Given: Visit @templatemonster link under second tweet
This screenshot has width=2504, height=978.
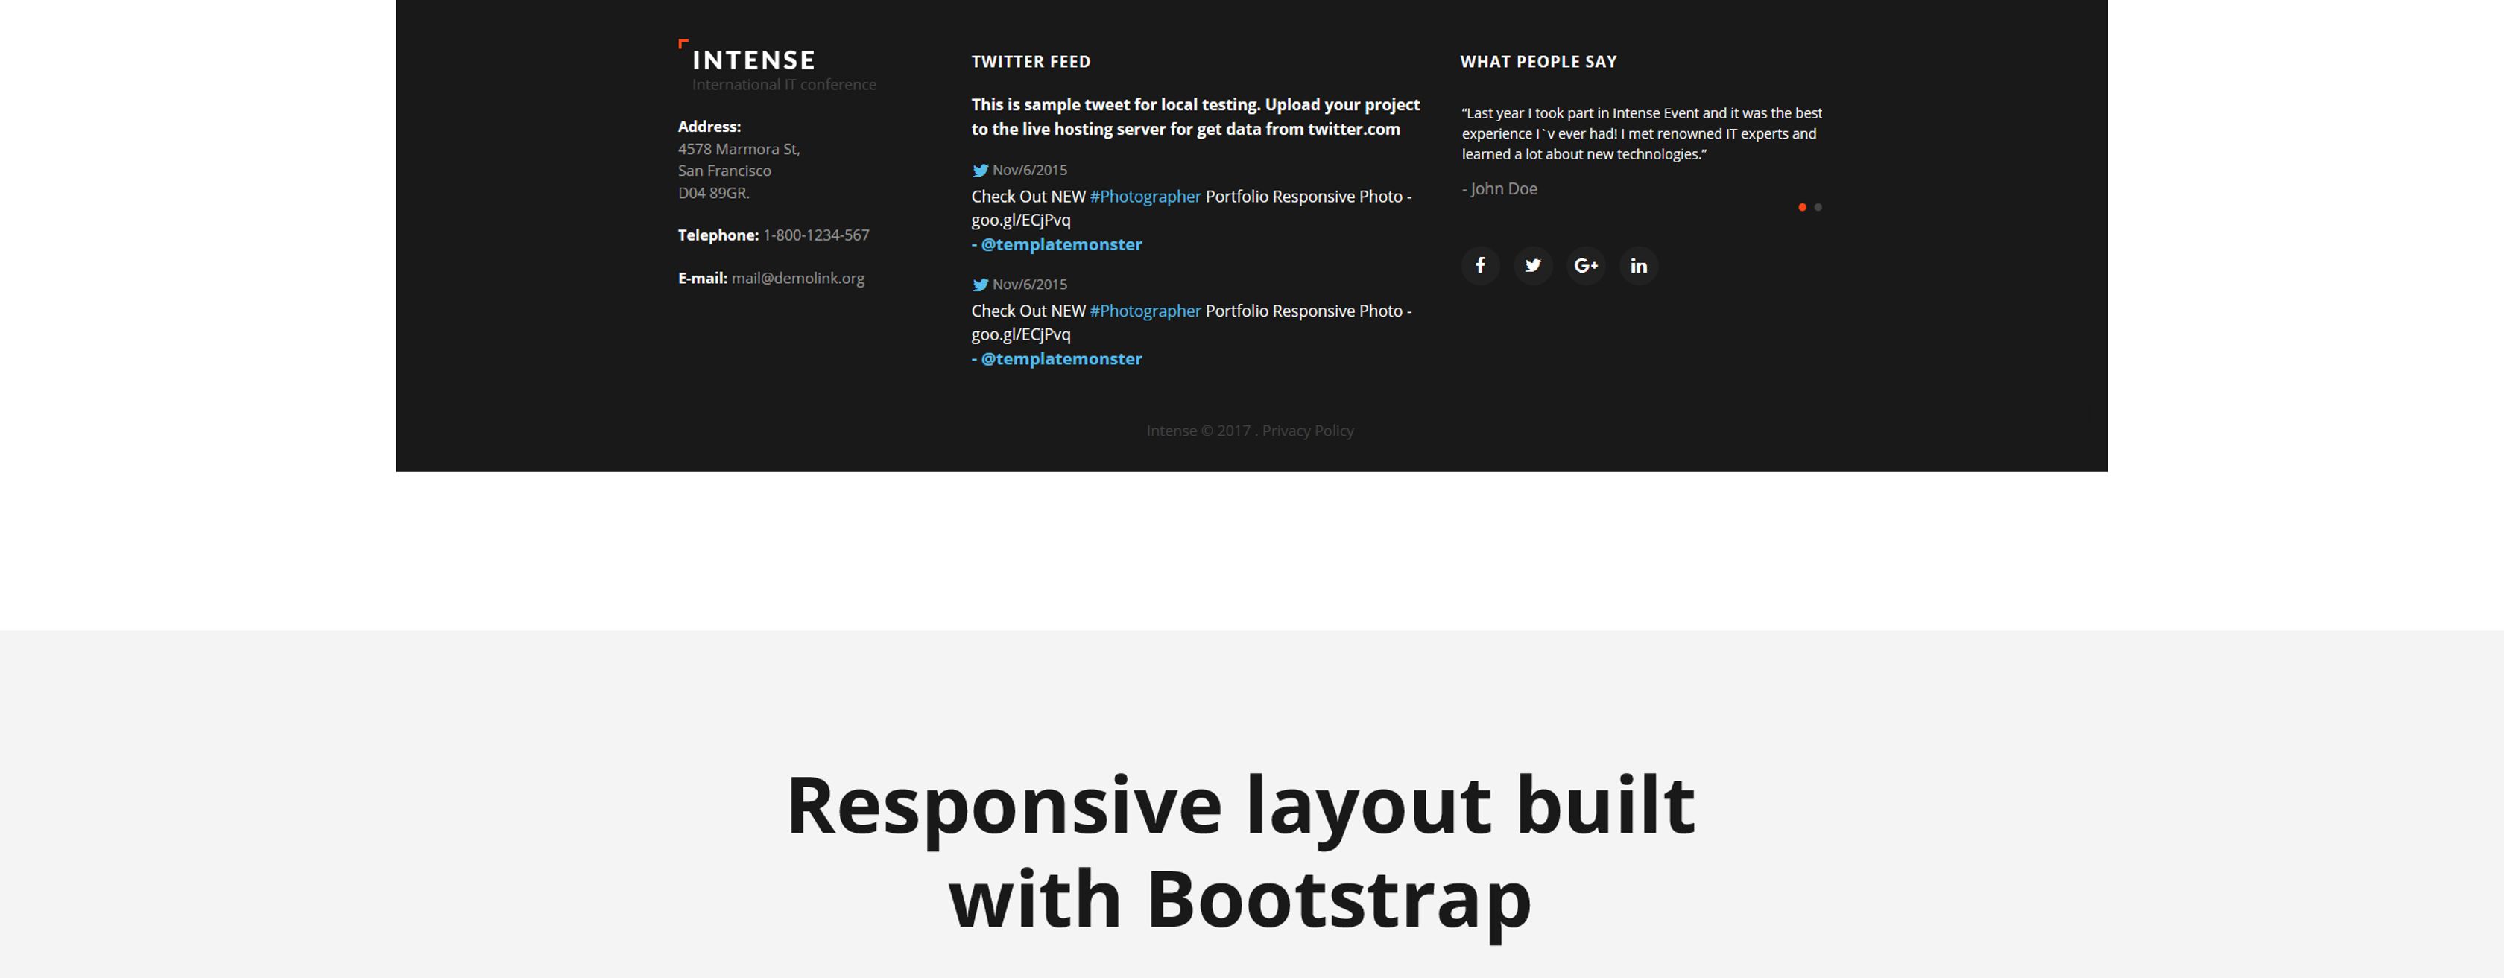Looking at the screenshot, I should (x=1060, y=358).
